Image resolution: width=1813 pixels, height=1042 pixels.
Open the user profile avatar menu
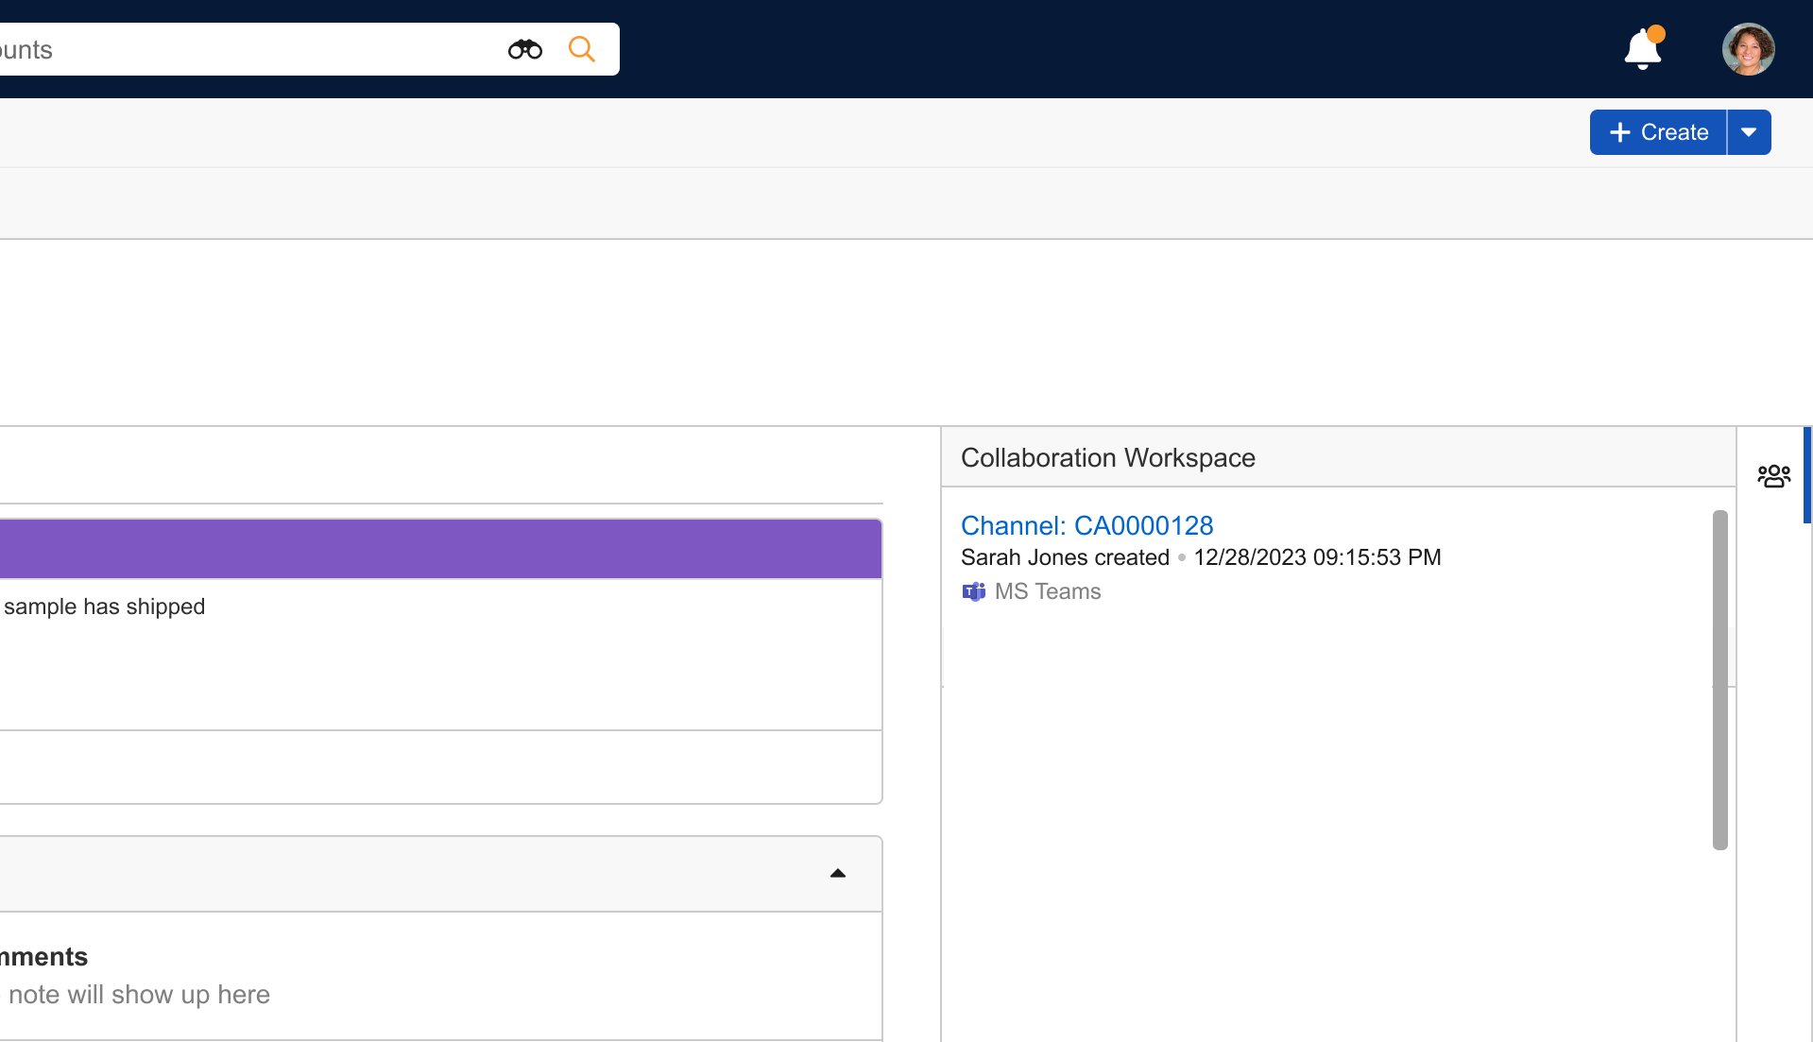point(1748,49)
